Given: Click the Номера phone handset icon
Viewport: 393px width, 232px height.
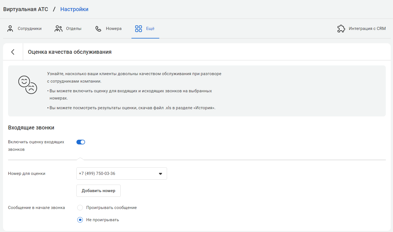Looking at the screenshot, I should point(98,29).
